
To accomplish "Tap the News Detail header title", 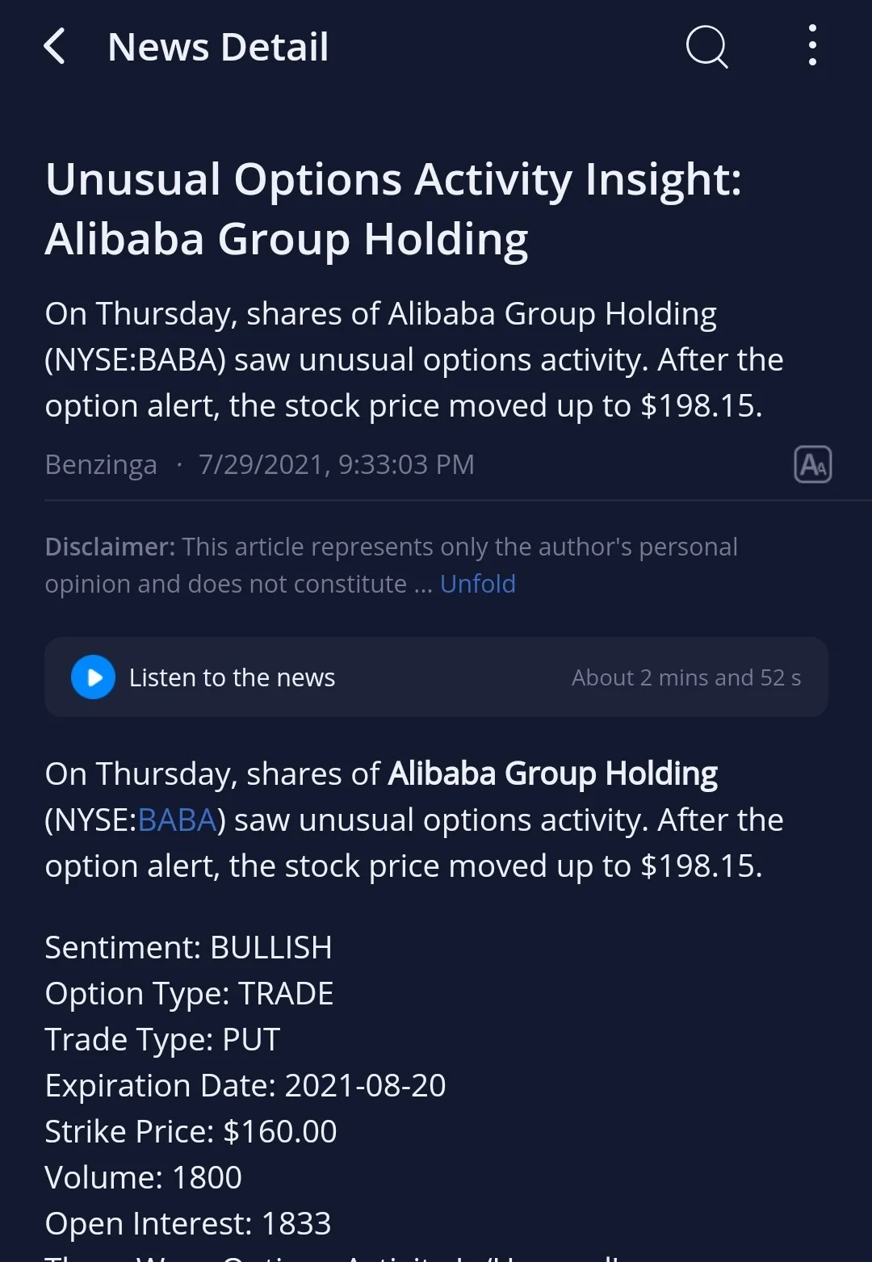I will (218, 47).
